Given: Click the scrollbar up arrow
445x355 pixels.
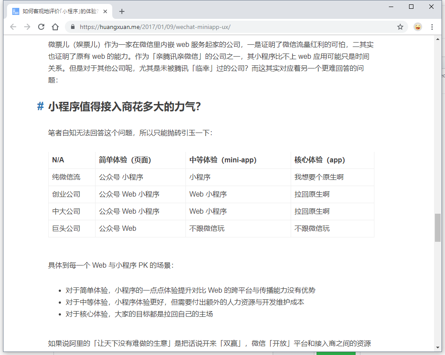Looking at the screenshot, I should pyautogui.click(x=437, y=39).
